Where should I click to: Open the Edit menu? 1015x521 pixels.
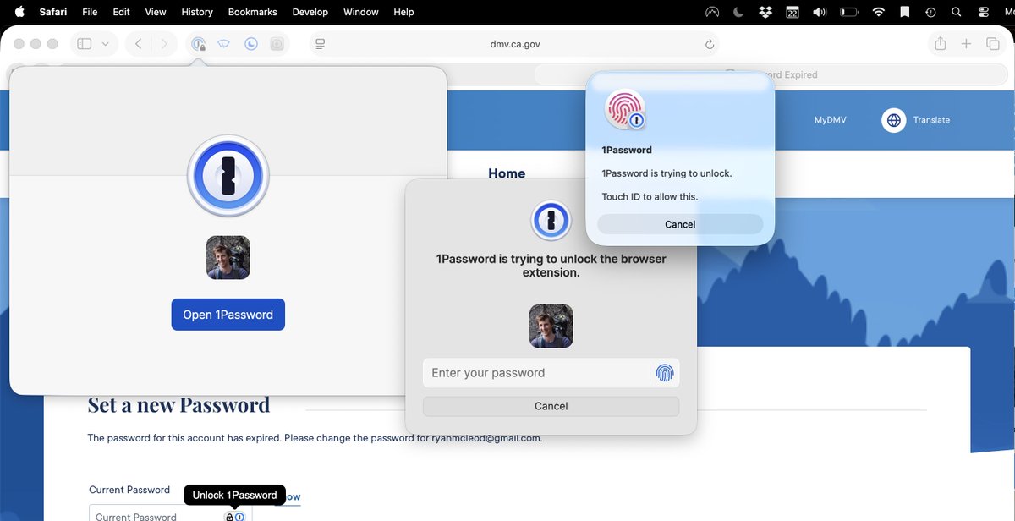pyautogui.click(x=121, y=12)
